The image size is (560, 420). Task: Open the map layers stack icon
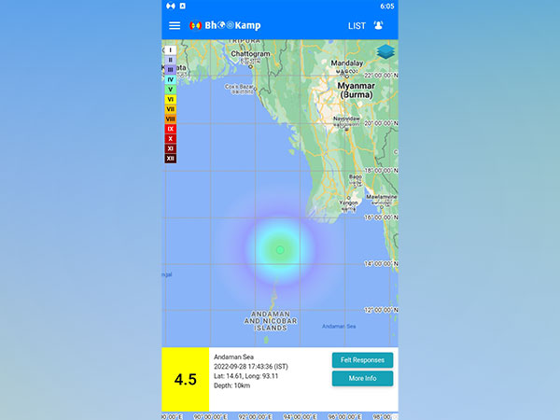(x=385, y=51)
